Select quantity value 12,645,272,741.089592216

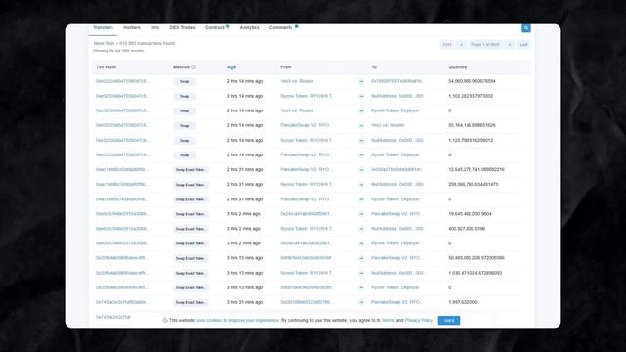click(476, 169)
